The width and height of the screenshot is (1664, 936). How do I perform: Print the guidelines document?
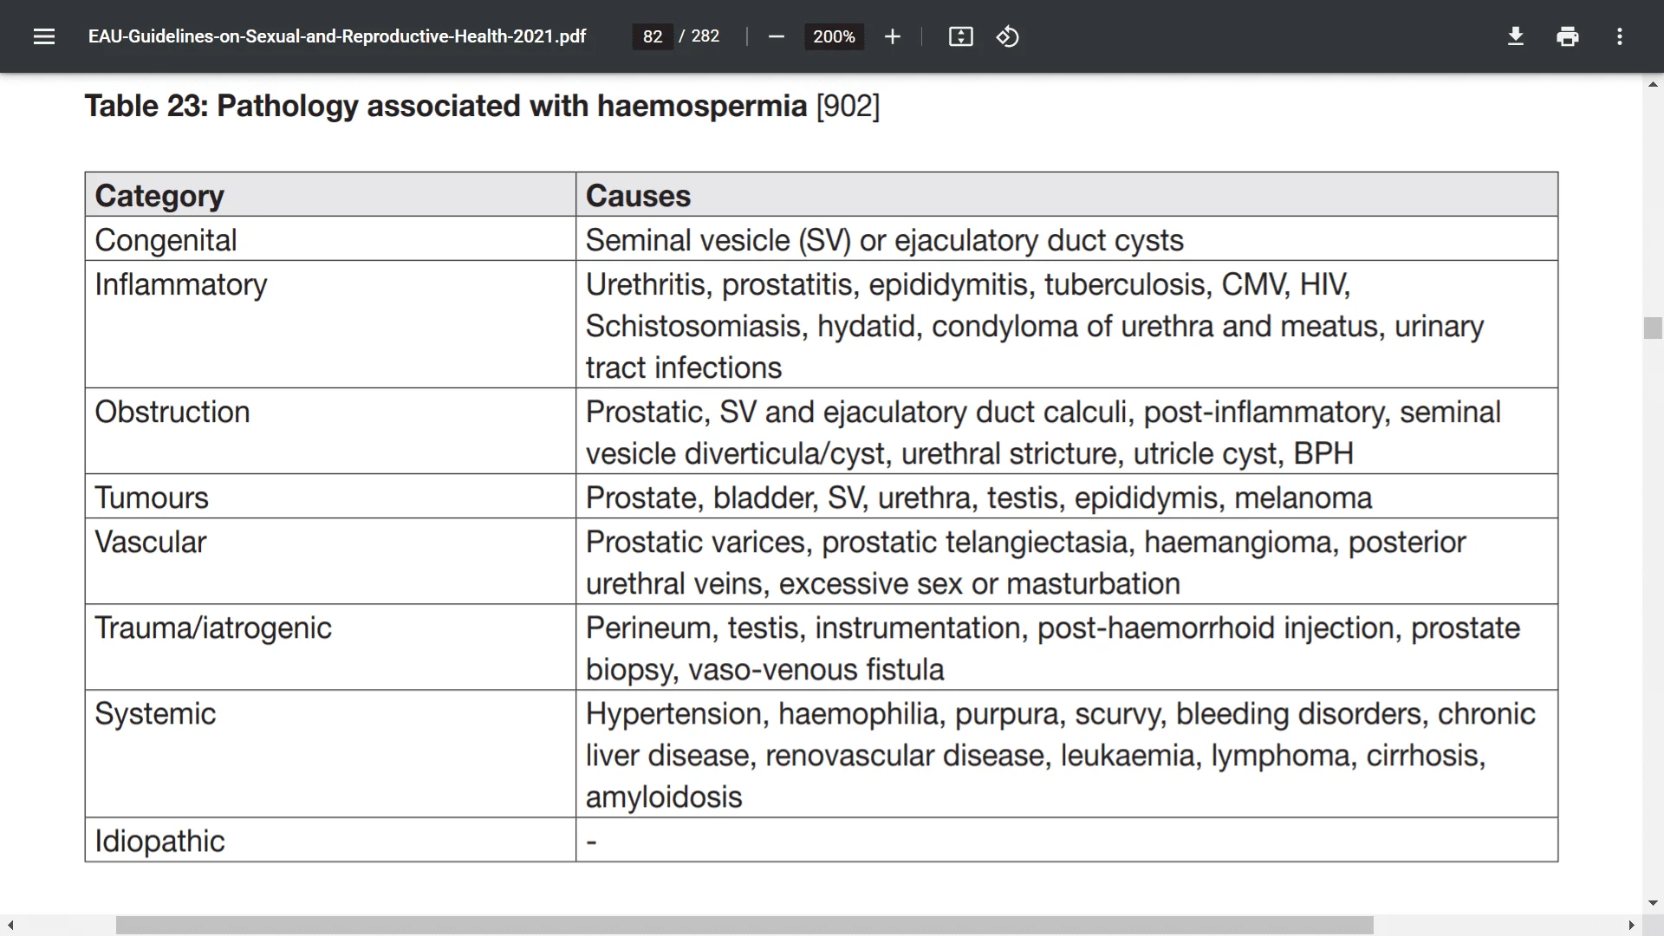pos(1567,36)
